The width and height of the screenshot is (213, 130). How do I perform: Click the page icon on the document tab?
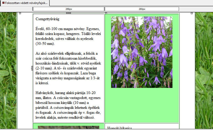pos(3,3)
